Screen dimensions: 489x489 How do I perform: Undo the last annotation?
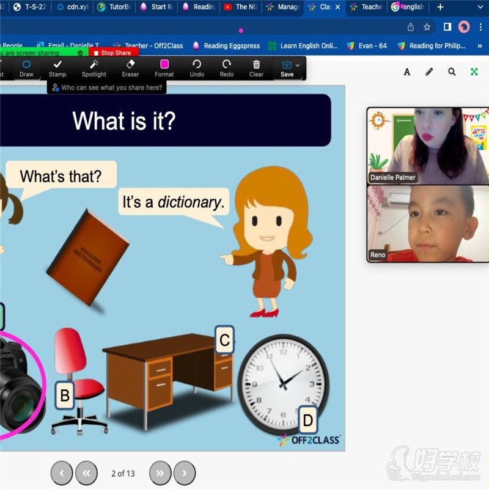click(197, 68)
